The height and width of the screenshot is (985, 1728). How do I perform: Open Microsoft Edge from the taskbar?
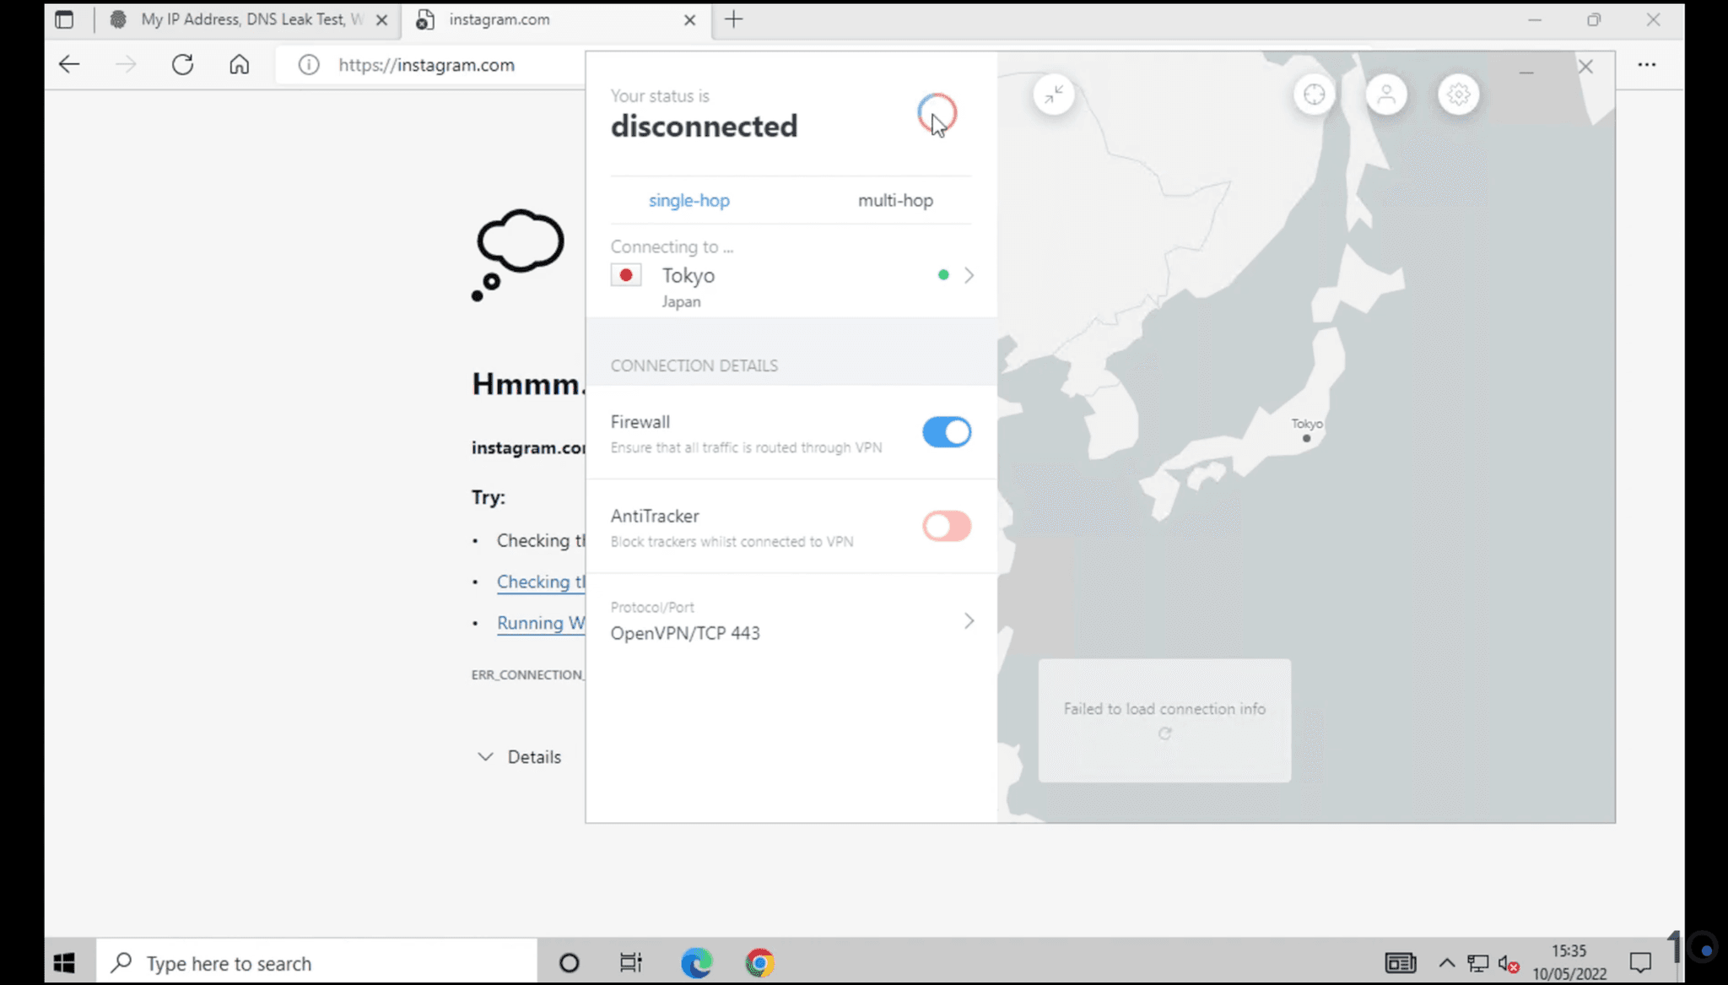click(x=697, y=963)
